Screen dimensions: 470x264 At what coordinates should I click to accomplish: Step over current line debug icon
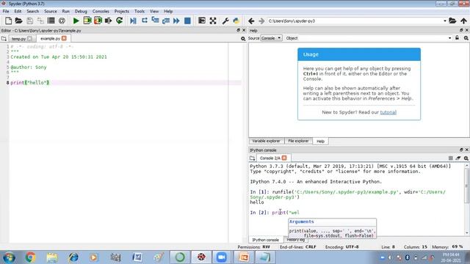point(145,21)
